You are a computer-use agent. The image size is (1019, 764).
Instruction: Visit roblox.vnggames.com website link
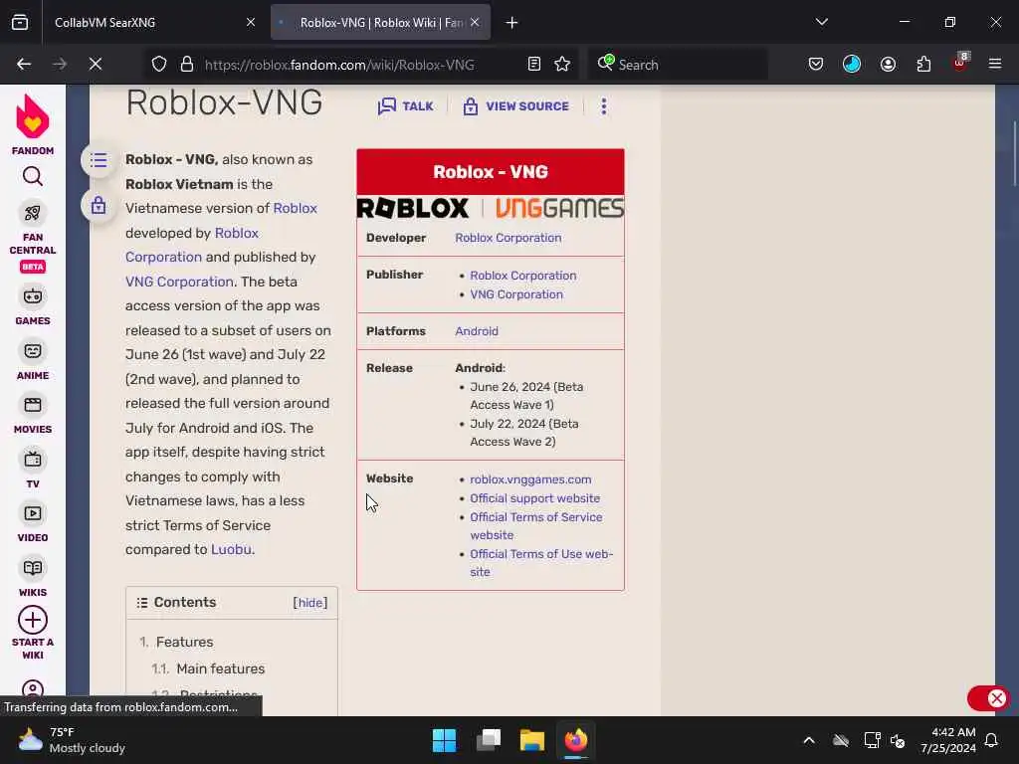point(530,479)
